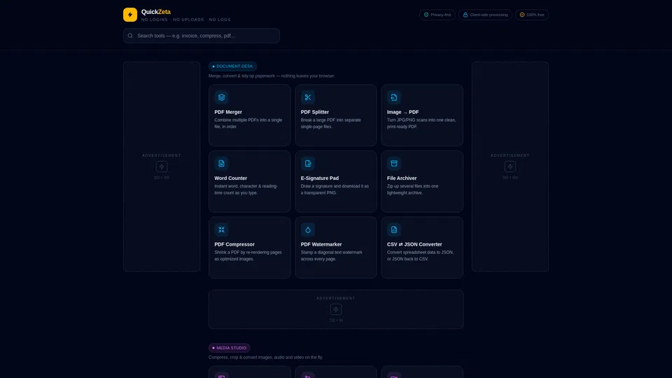Click the QuickZeta lightning bolt logo
The image size is (672, 378).
point(130,15)
